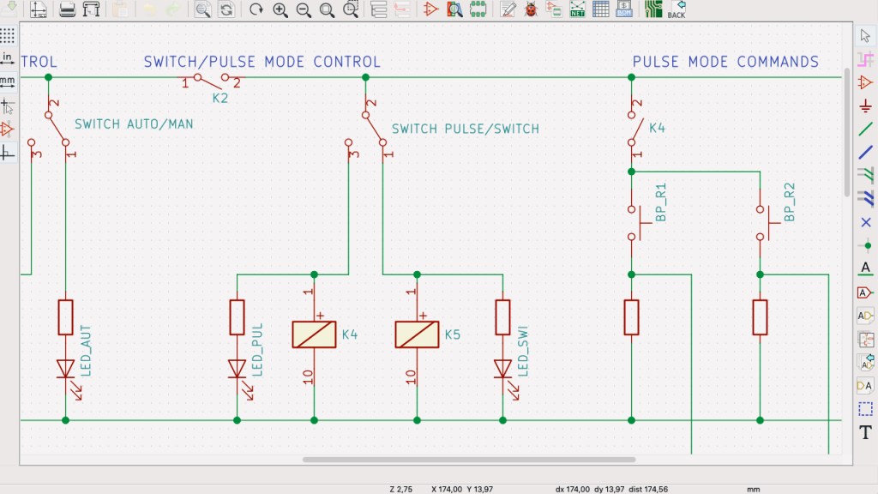878x494 pixels.
Task: Open the Generate BOM tool
Action: [623, 9]
